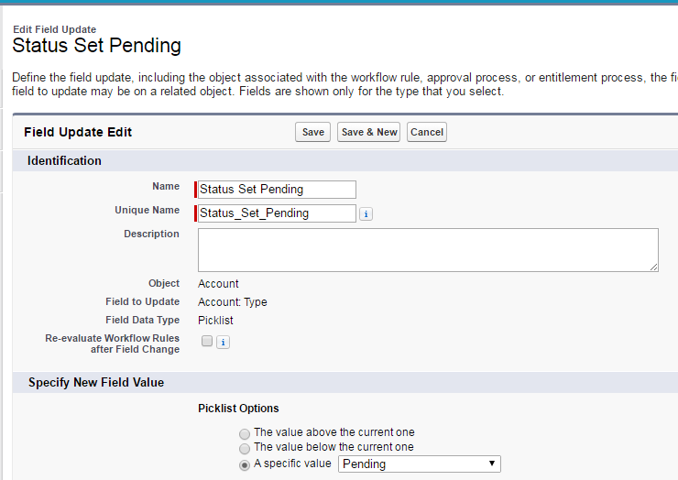678x480 pixels.
Task: Click the info icon beside Re-evaluate checkbox
Action: pos(223,342)
